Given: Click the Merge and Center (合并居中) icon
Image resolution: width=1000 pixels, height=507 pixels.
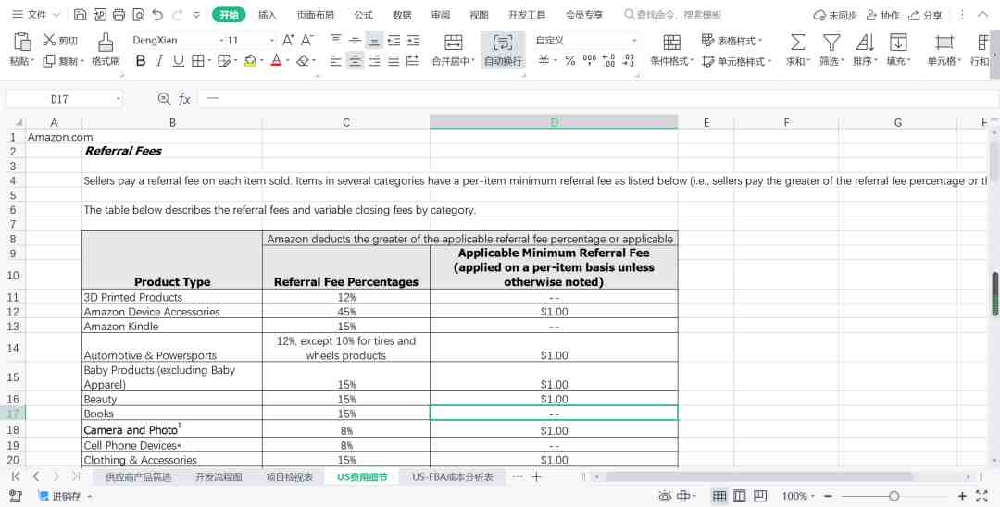Looking at the screenshot, I should tap(453, 42).
